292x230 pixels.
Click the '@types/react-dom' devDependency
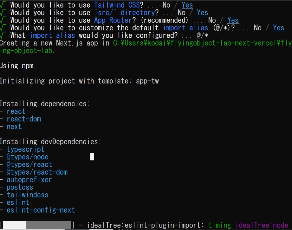click(x=37, y=172)
